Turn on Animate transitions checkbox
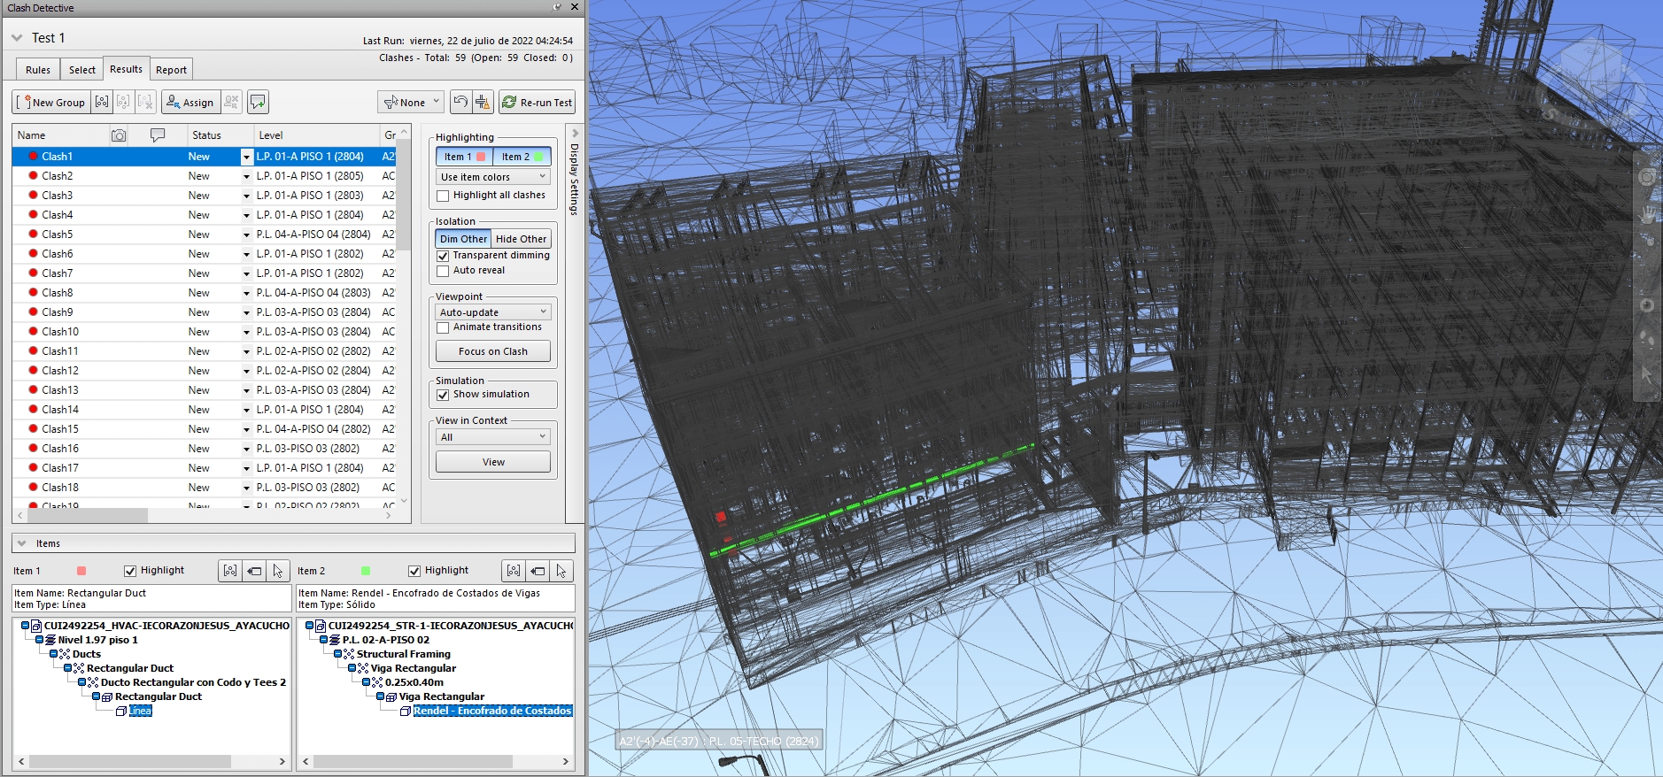The image size is (1663, 777). pos(443,327)
